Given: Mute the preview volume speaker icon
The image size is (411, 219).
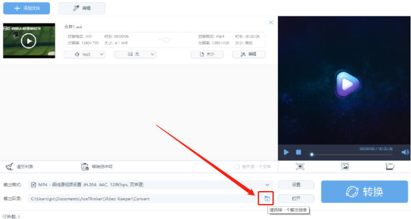Looking at the screenshot, I should click(x=405, y=152).
